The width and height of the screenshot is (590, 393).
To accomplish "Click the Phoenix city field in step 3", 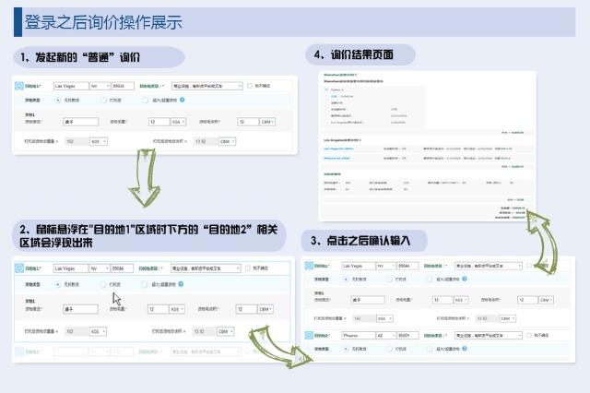I will pos(357,336).
